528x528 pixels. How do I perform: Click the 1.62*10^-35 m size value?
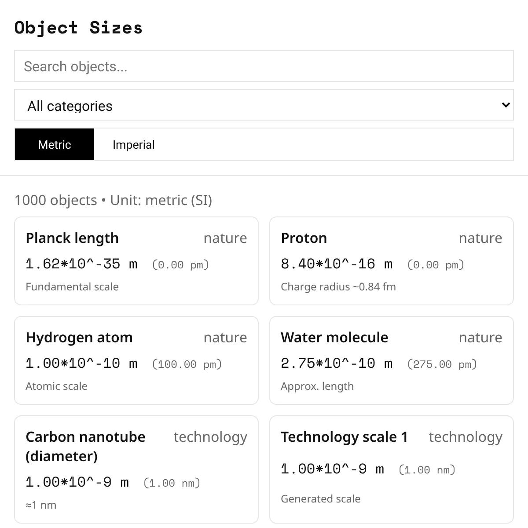tap(82, 264)
